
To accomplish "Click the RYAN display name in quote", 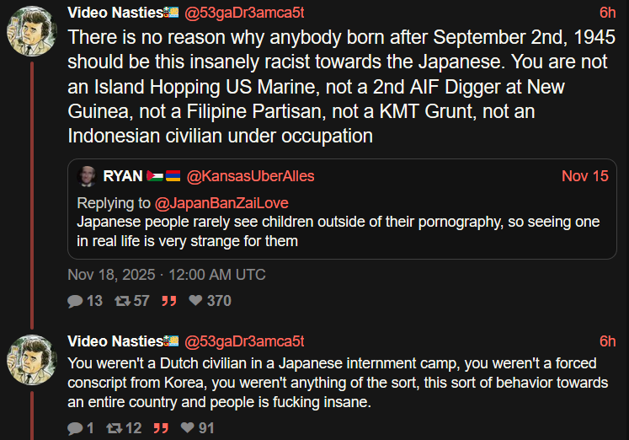I will 122,176.
